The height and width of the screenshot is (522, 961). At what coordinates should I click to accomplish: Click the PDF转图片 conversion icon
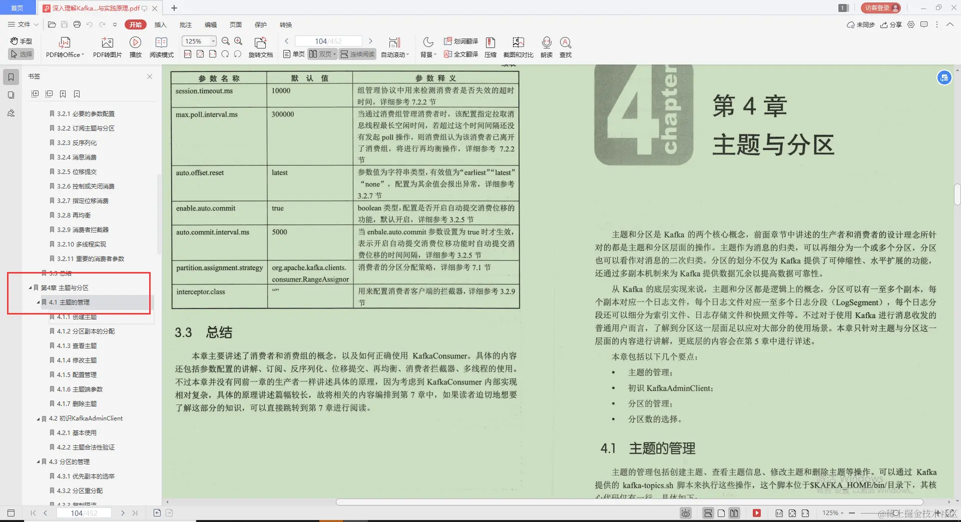(107, 46)
